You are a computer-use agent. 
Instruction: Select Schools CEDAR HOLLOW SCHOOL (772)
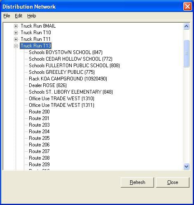[x=70, y=59]
